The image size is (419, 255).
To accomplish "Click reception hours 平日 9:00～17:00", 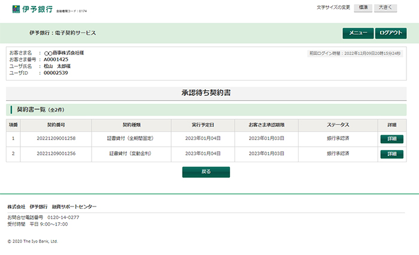I will [x=48, y=224].
